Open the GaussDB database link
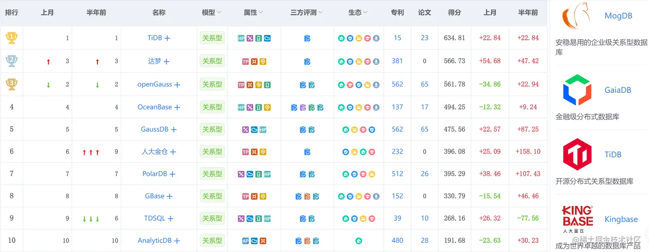Viewport: 649px width, 252px height. point(155,129)
